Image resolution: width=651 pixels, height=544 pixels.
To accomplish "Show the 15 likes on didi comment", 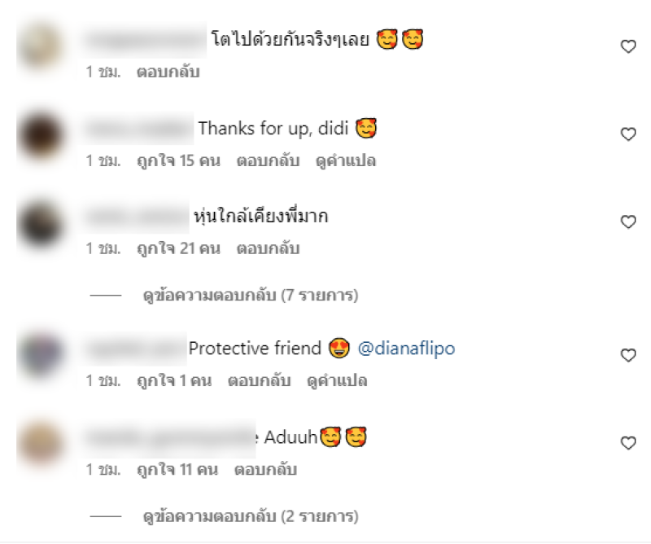I will [178, 160].
